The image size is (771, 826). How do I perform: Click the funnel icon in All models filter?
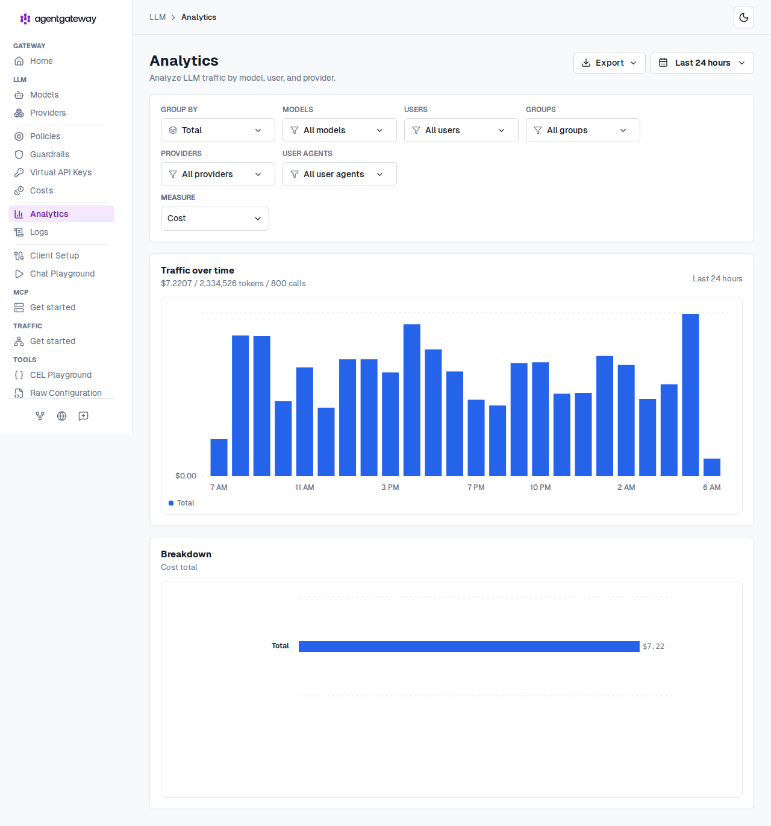pos(295,130)
